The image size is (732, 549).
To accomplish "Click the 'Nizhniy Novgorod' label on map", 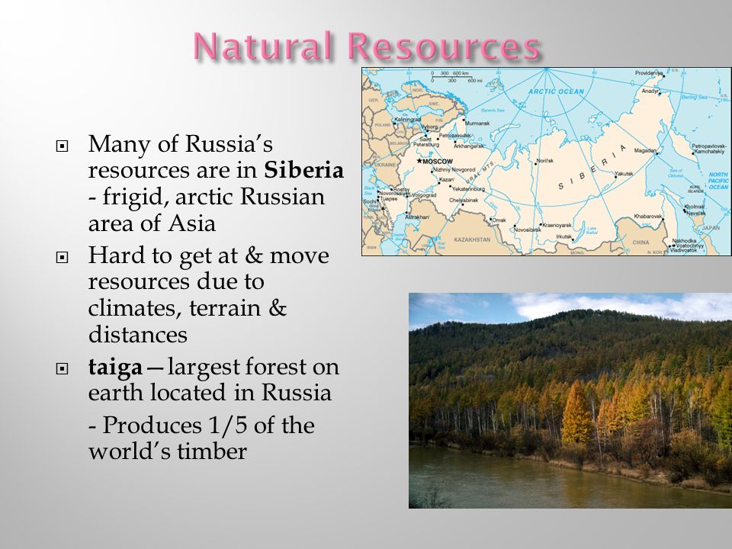I will (454, 170).
